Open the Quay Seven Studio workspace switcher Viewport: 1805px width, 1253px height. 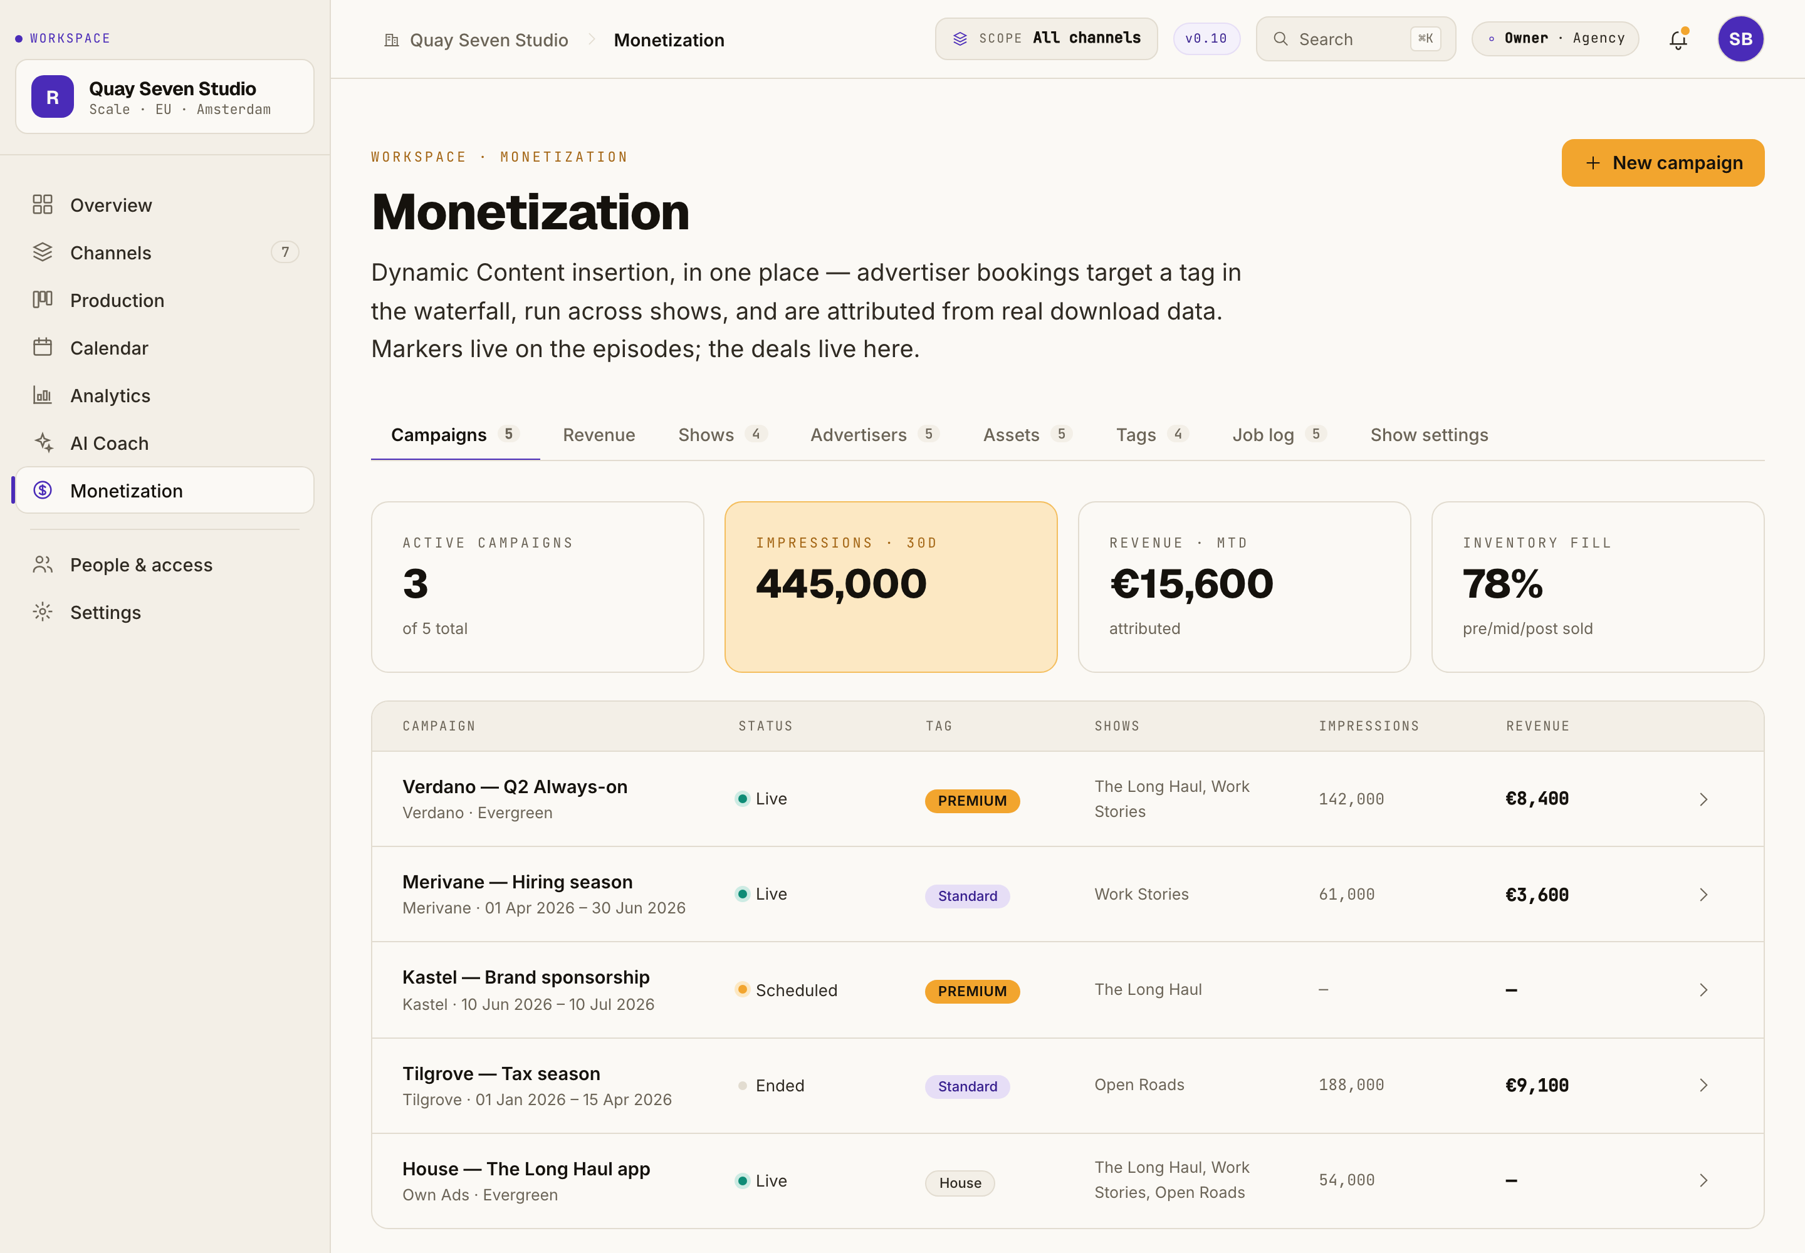[165, 96]
